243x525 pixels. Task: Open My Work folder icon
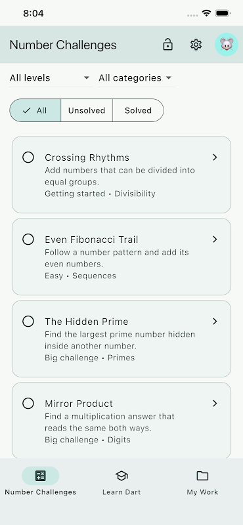(202, 475)
